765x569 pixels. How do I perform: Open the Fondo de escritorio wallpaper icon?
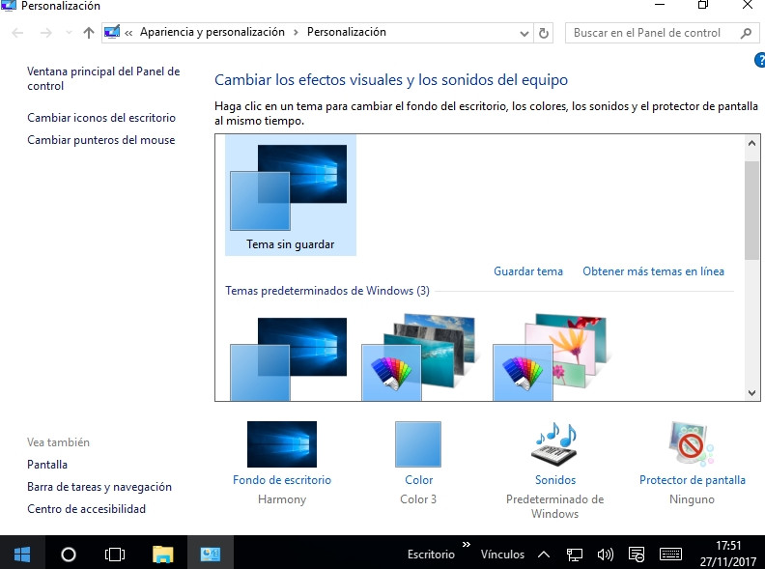(281, 444)
